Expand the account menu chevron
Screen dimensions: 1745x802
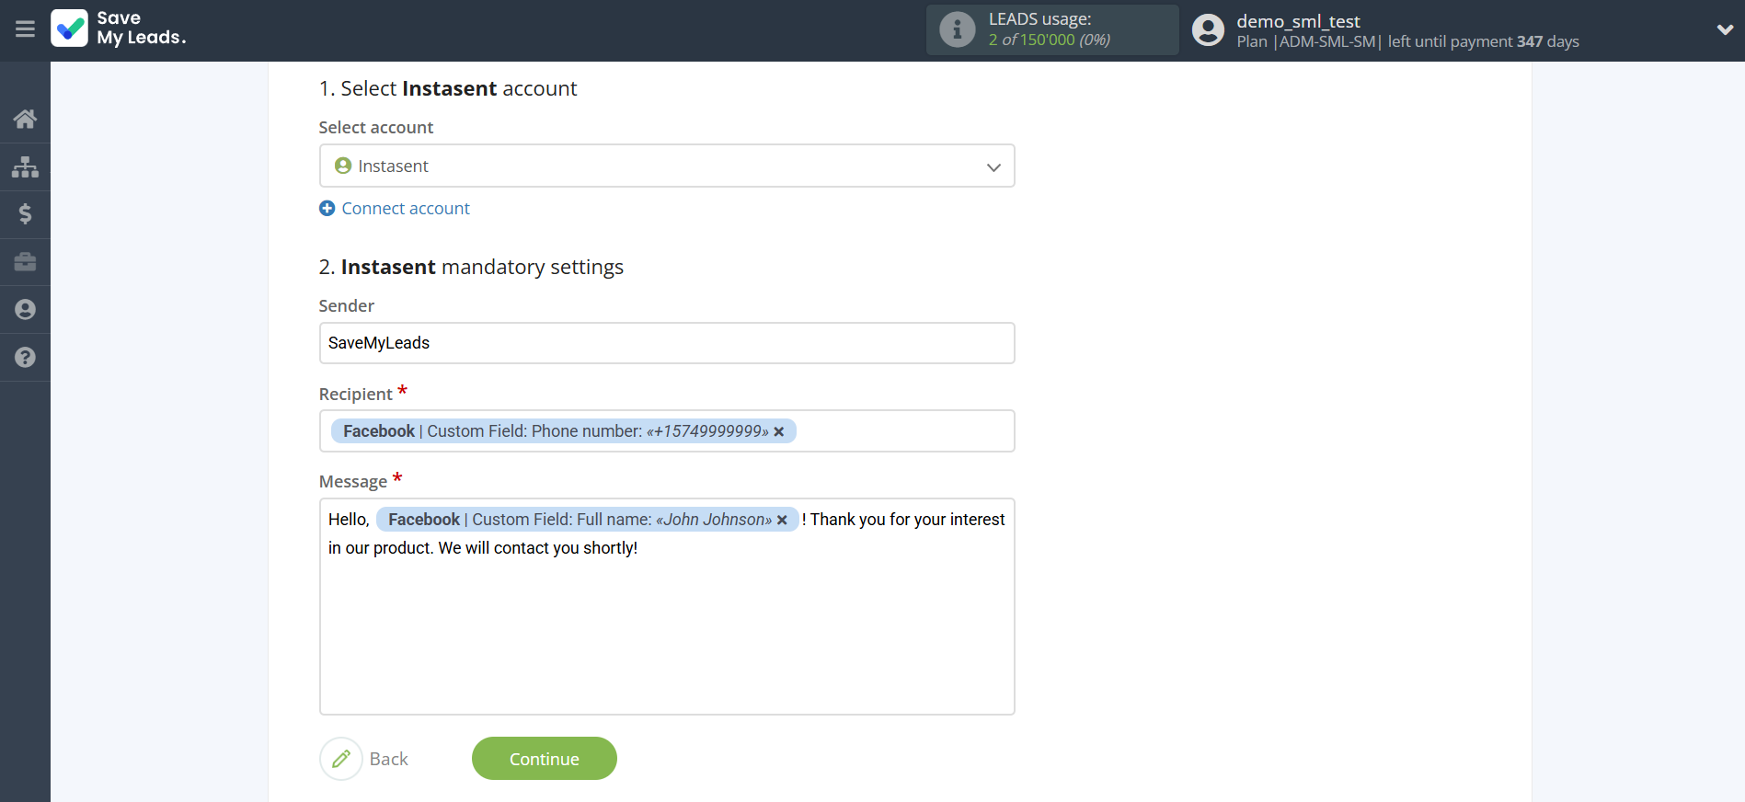click(x=1724, y=29)
